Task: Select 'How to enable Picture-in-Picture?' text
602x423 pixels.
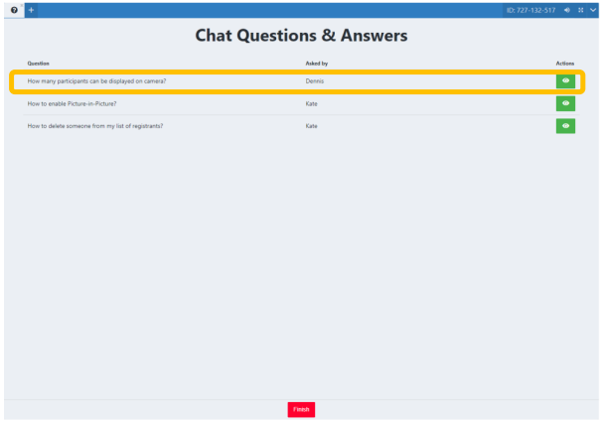Action: tap(72, 103)
